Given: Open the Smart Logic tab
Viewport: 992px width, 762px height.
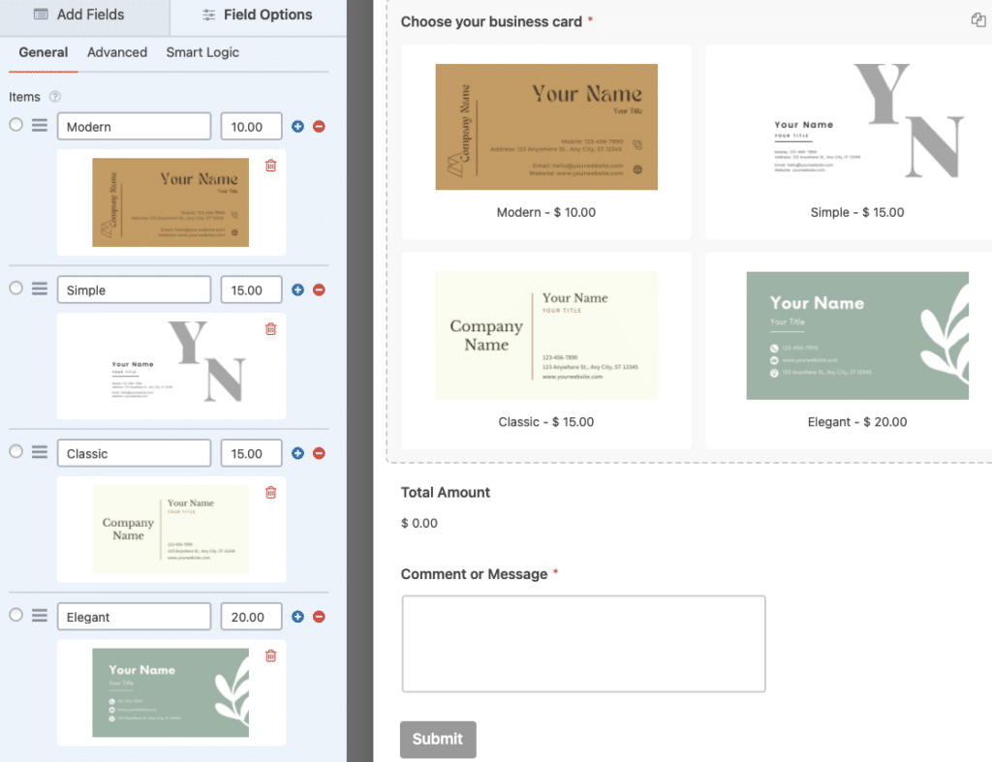Looking at the screenshot, I should tap(202, 52).
